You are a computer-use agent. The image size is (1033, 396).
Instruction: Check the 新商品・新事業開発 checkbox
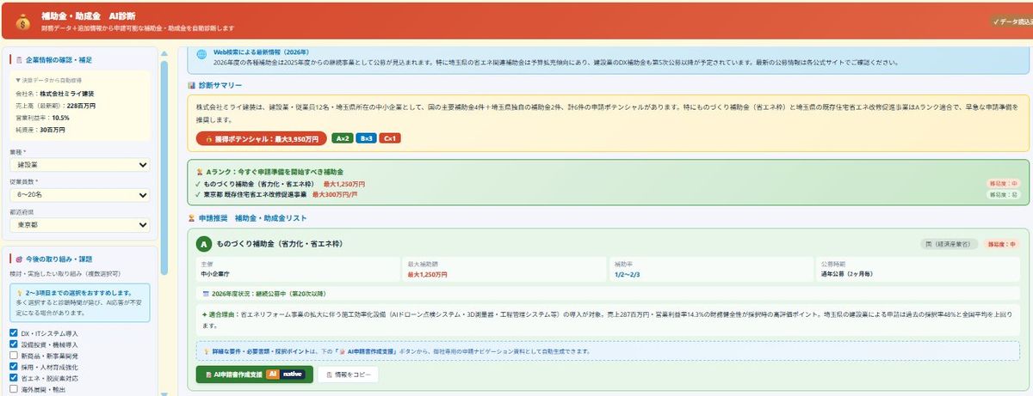(13, 355)
